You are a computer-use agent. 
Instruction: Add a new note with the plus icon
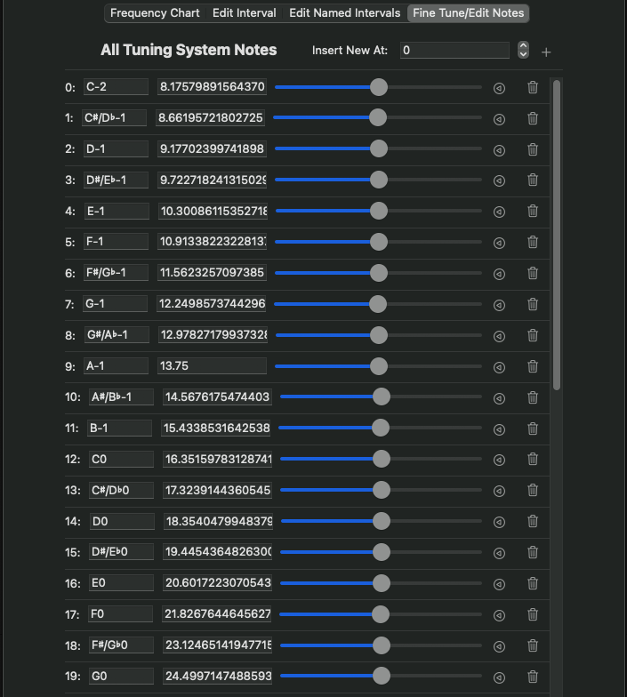546,52
